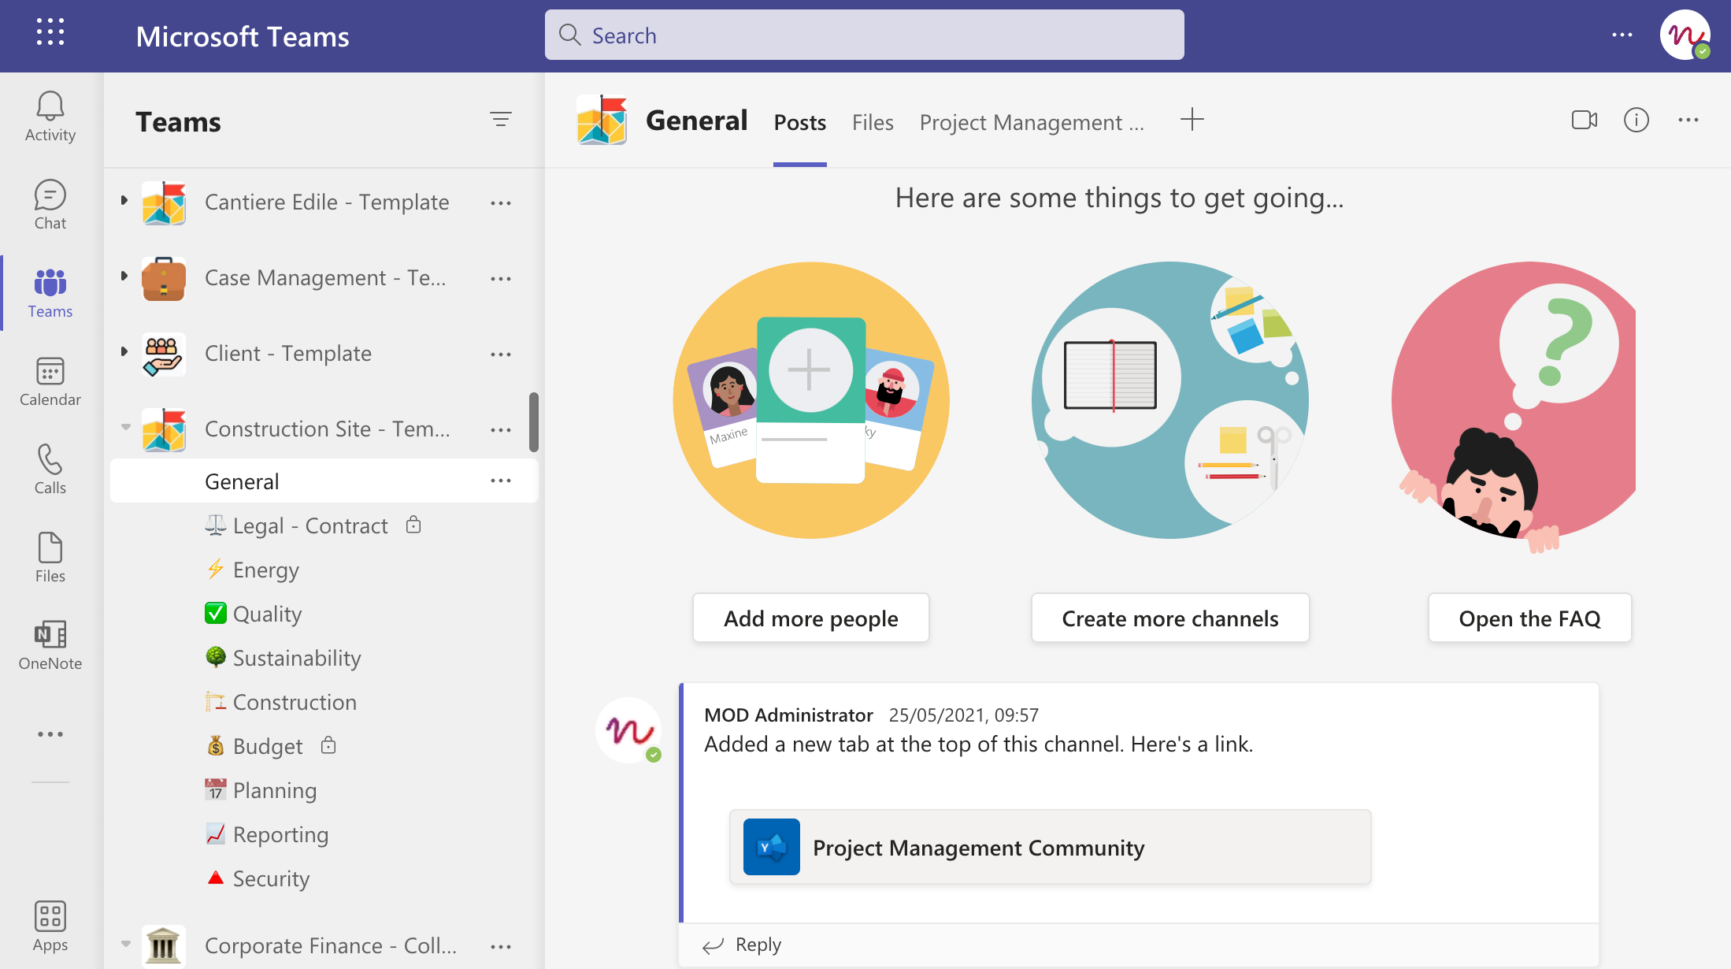
Task: Select the Quality channel
Action: (267, 614)
